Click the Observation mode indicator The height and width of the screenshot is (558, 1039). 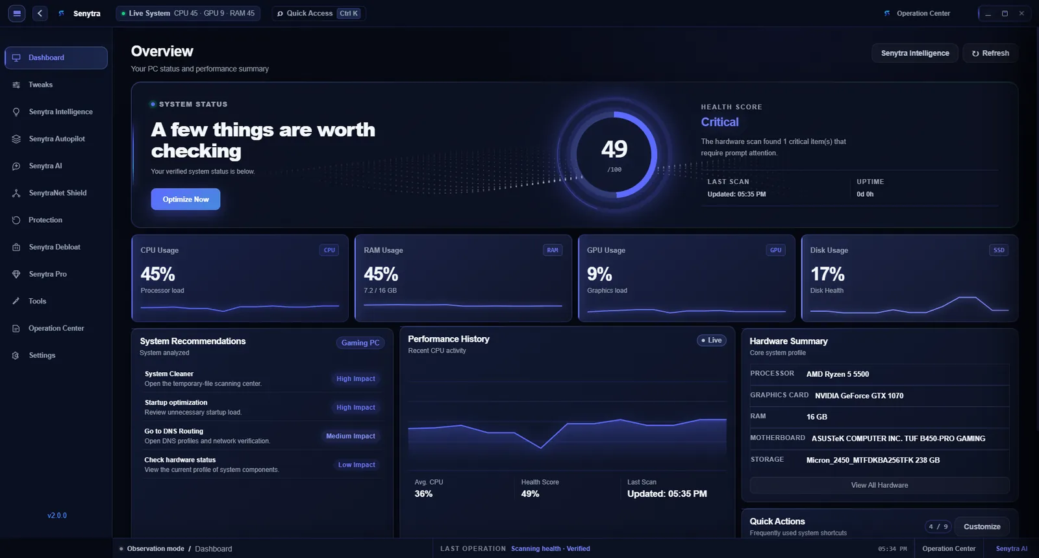click(x=152, y=549)
